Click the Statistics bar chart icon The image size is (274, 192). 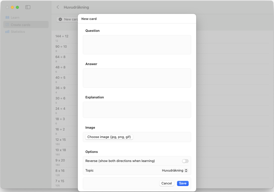coord(7,32)
